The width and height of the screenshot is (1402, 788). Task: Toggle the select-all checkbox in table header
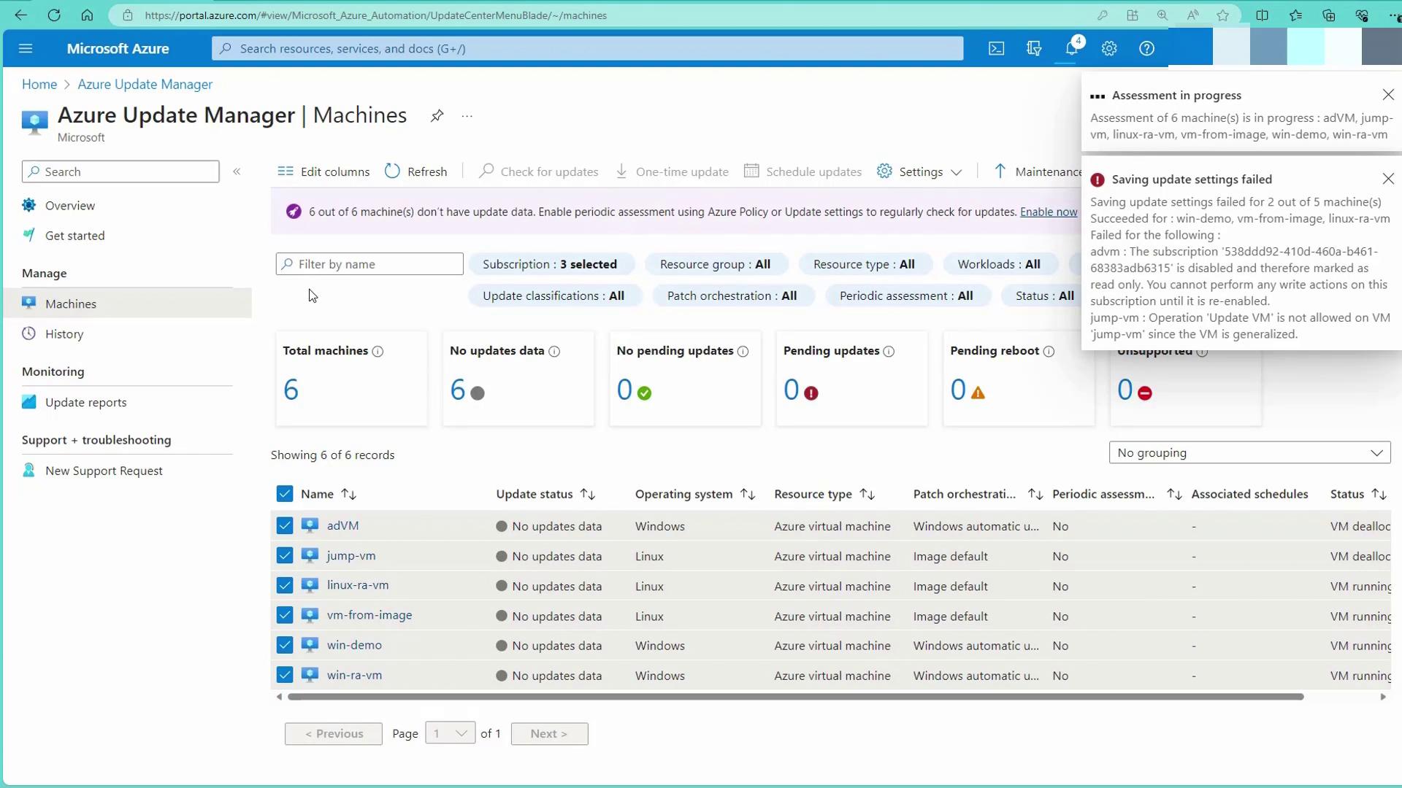285,494
